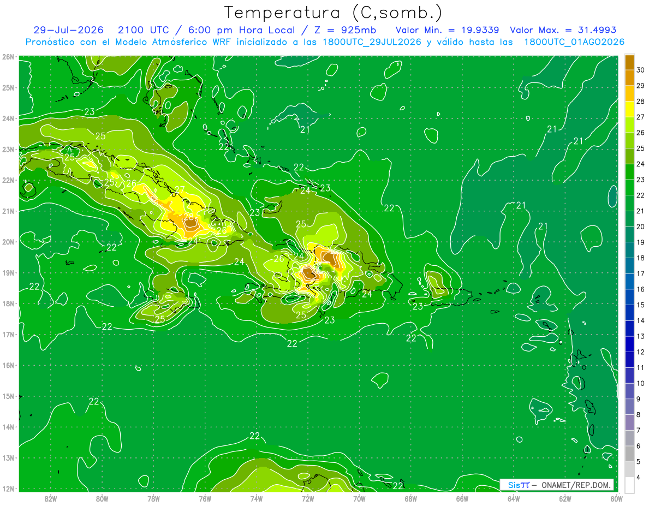Pick the legend swatch between 19 and 20

click(629, 234)
